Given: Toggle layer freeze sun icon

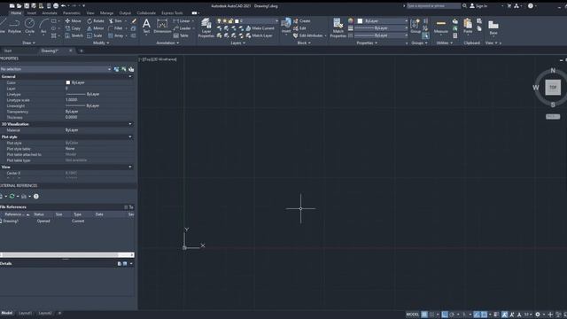Looking at the screenshot, I should pyautogui.click(x=224, y=21).
